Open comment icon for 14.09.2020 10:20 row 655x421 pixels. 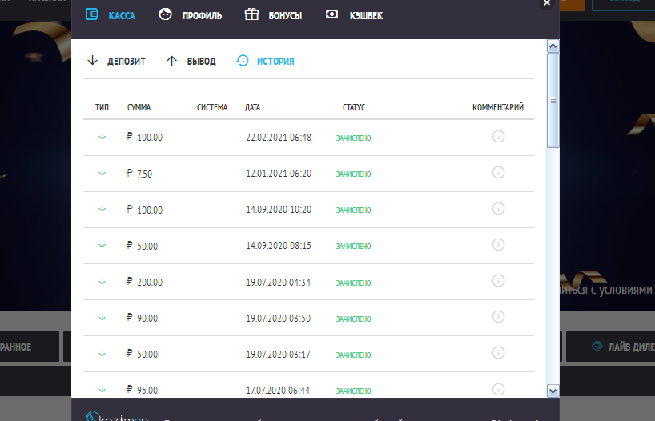tap(498, 209)
